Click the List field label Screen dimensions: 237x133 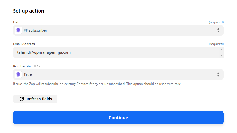[x=16, y=22]
